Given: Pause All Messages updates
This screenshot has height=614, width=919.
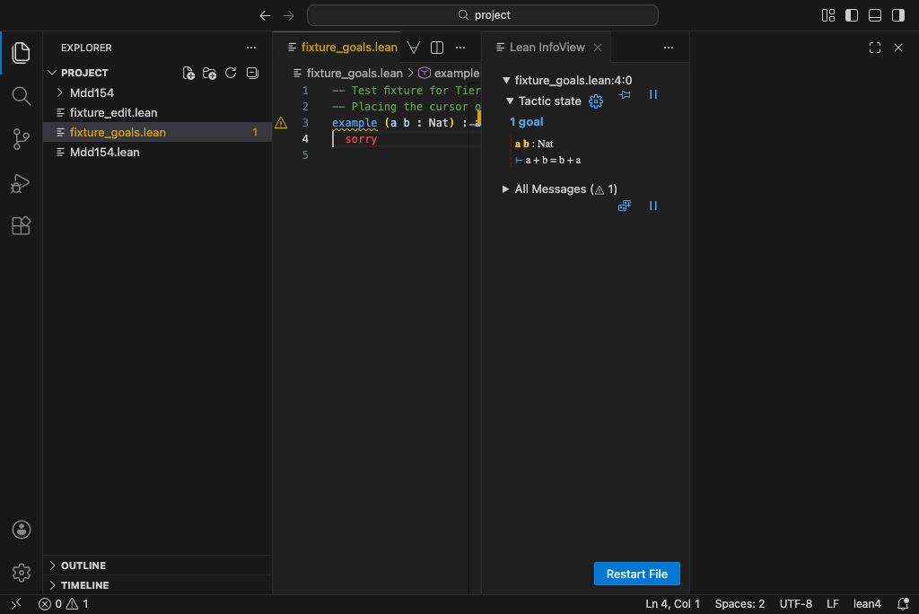Looking at the screenshot, I should click(x=653, y=206).
